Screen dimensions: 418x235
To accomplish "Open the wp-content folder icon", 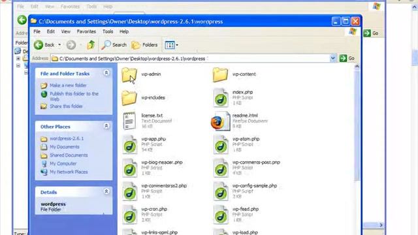I will [x=220, y=74].
